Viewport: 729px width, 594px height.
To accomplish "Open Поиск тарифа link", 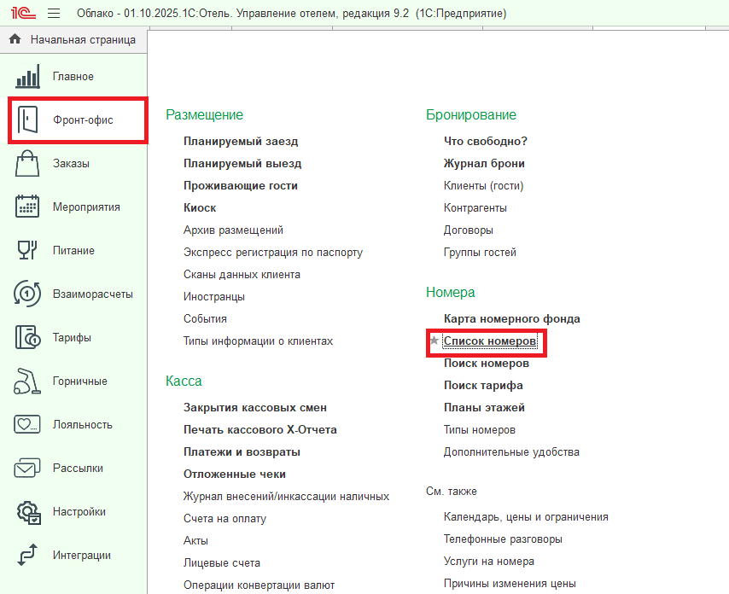I will click(x=483, y=385).
